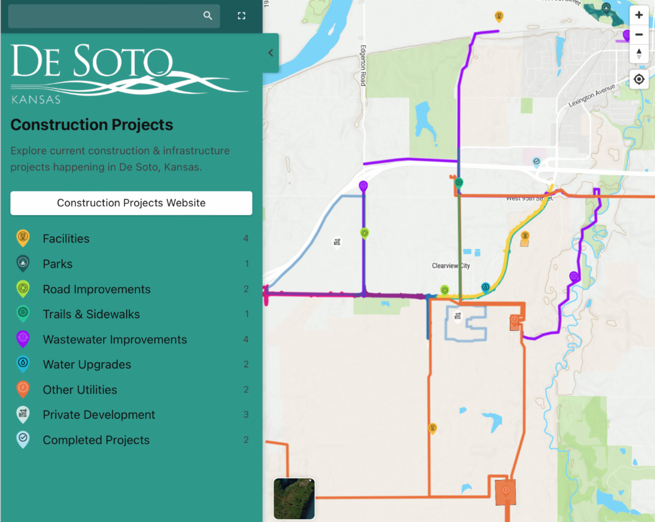Screen dimensions: 655x522
Task: Toggle the Facilities category
Action: (66, 239)
